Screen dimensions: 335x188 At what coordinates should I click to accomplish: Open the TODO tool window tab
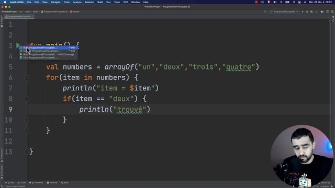[x=21, y=183]
